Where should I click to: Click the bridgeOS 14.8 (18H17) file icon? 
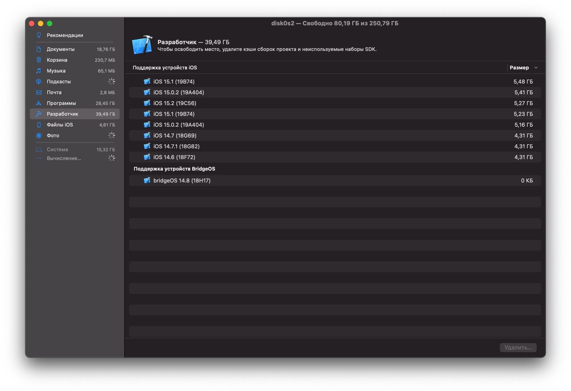(147, 181)
